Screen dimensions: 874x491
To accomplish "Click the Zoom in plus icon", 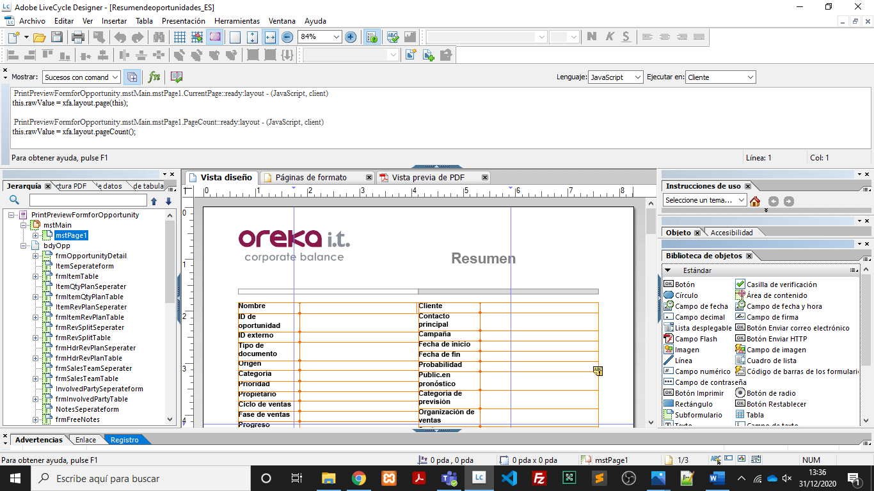I will [351, 37].
